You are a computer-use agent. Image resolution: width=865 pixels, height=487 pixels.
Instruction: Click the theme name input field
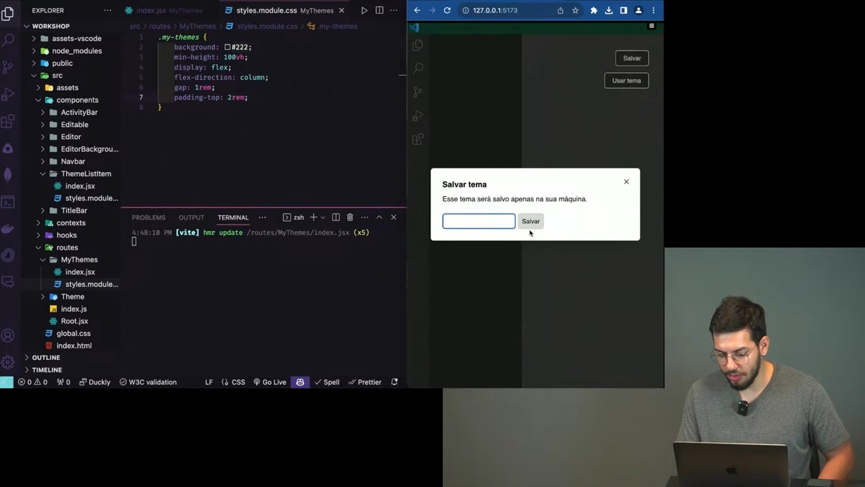[x=478, y=221]
